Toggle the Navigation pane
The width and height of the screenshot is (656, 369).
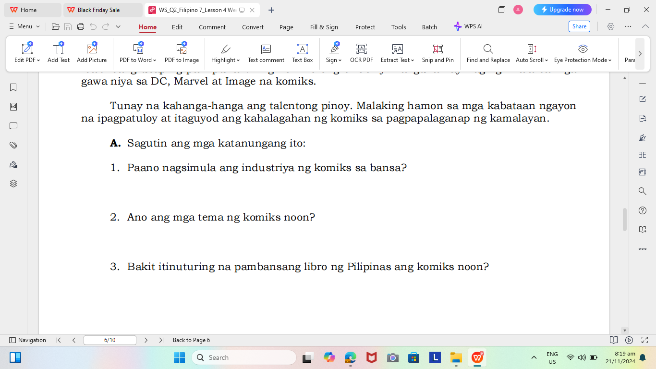click(27, 340)
